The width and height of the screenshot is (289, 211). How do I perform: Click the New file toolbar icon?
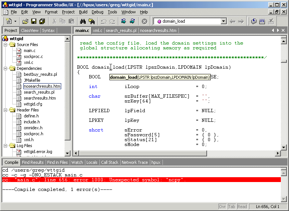click(x=9, y=21)
